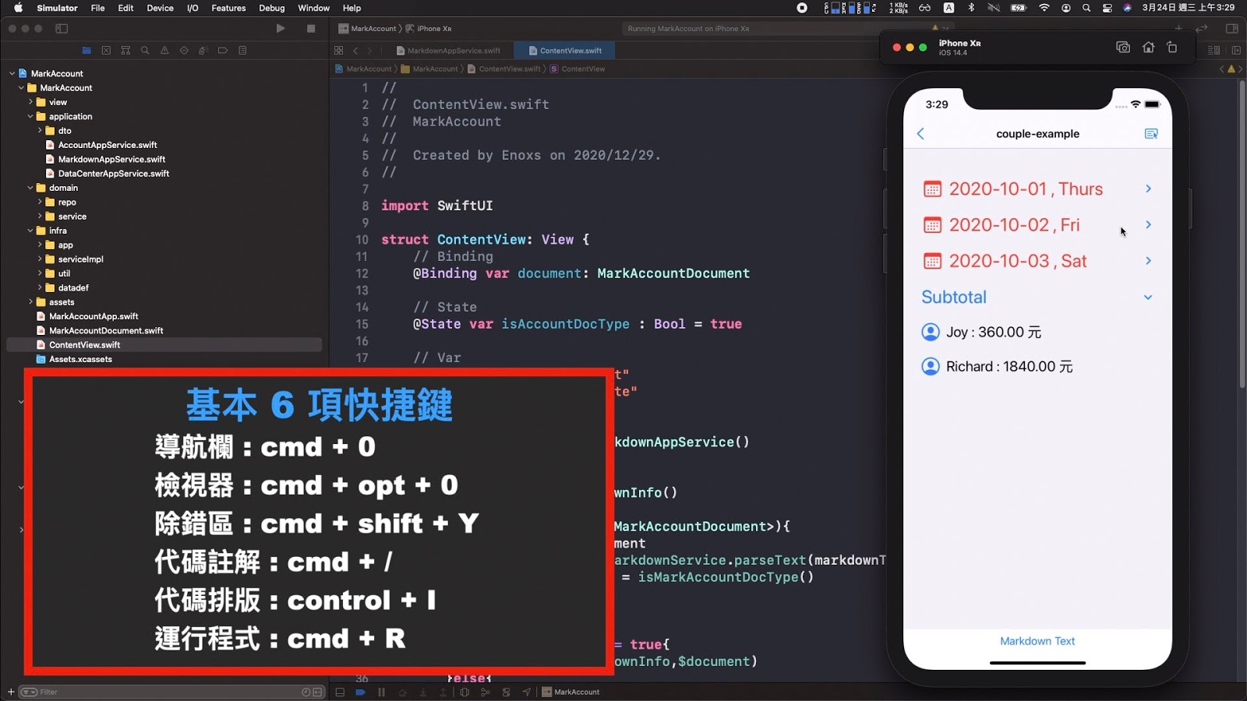The image size is (1247, 701).
Task: Toggle Xcode navigator sidebar button
Action: [x=62, y=29]
